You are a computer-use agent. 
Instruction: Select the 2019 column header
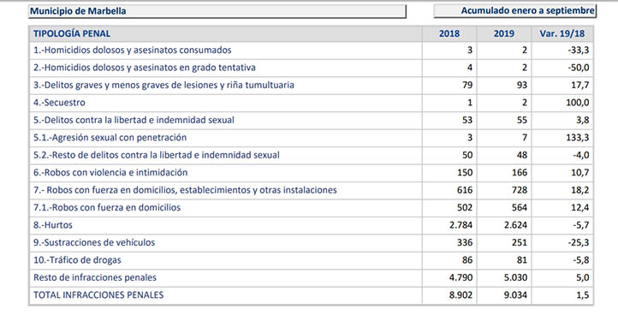click(x=504, y=34)
